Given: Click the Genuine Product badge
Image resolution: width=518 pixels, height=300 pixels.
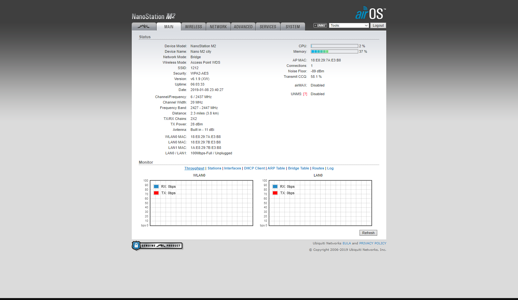Looking at the screenshot, I should (x=157, y=246).
